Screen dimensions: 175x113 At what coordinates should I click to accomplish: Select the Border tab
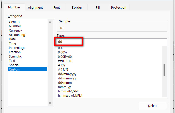tap(77, 8)
